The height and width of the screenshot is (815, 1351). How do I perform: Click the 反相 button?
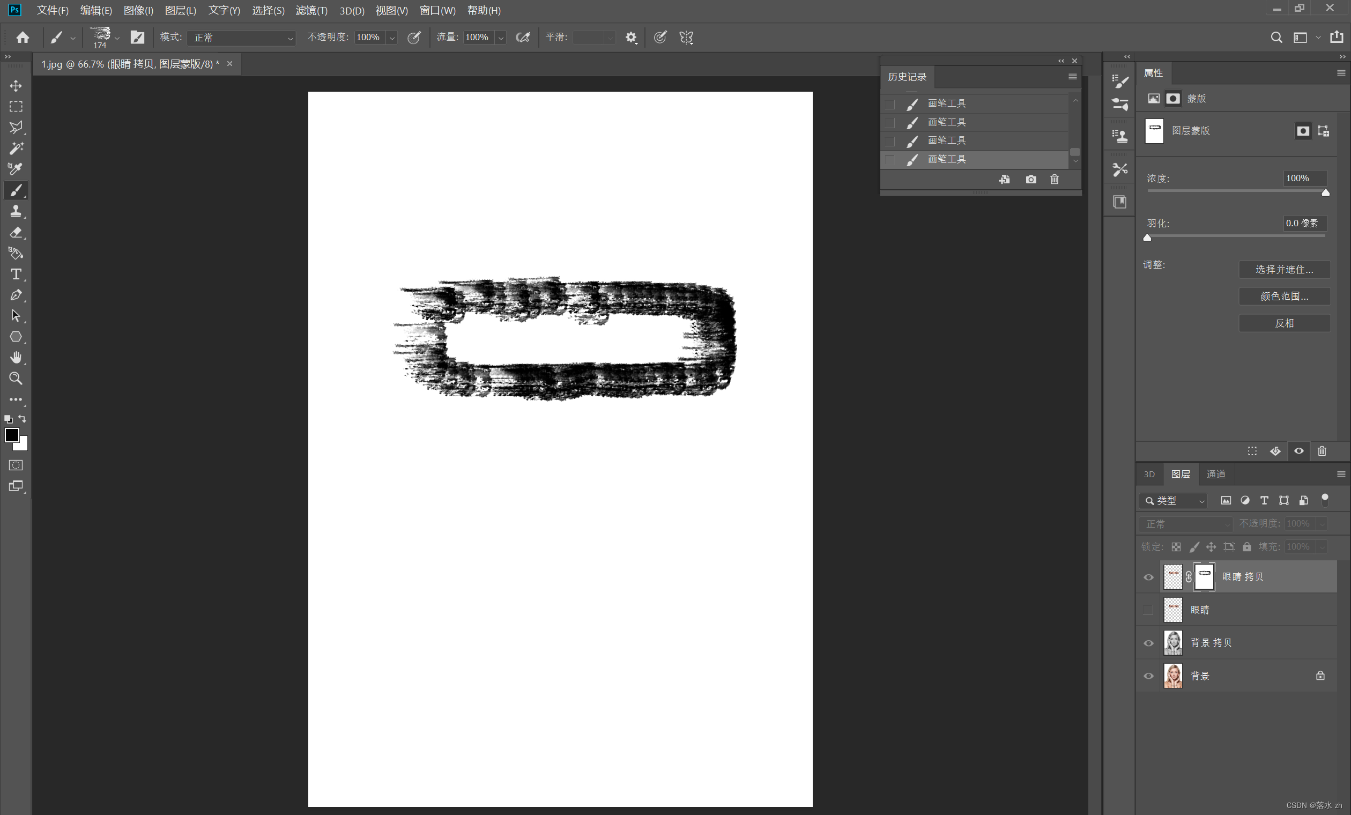tap(1284, 323)
